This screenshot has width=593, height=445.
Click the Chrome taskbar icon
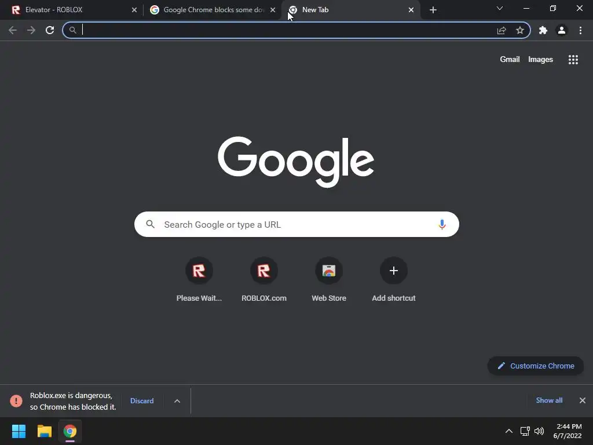click(70, 431)
